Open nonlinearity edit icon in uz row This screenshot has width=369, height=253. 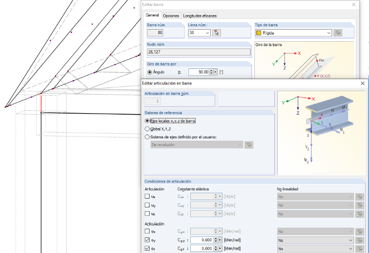[359, 214]
